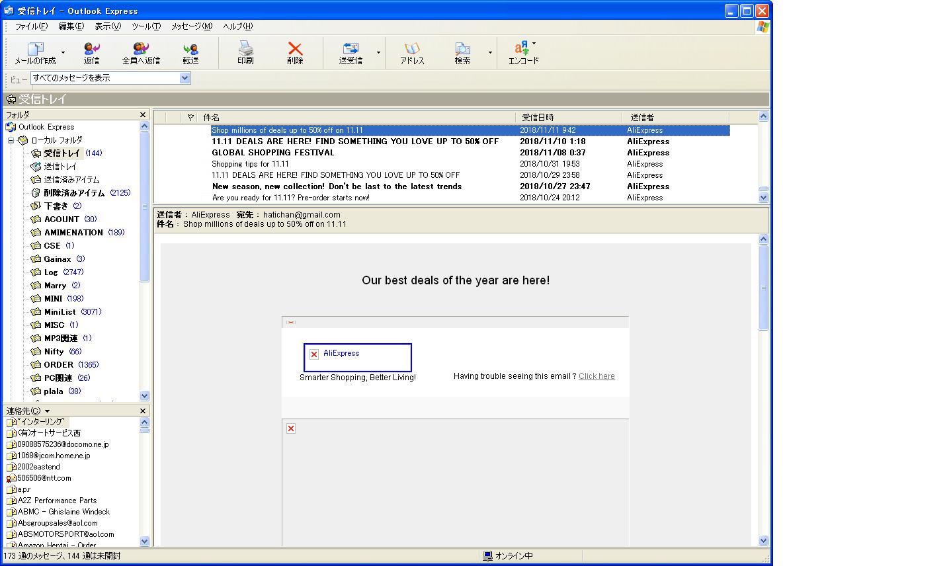This screenshot has width=949, height=566.
Task: Click the Find (検索) toolbar icon
Action: pyautogui.click(x=462, y=49)
